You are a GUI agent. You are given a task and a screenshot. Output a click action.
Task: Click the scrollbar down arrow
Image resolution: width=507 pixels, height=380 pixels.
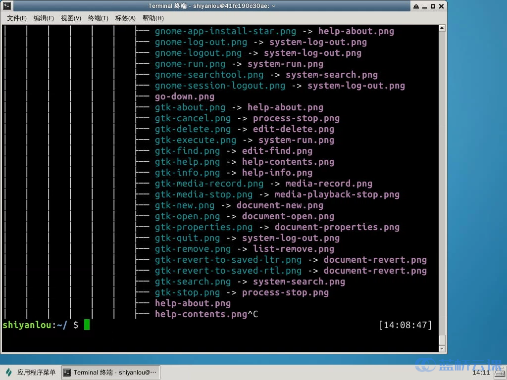(x=442, y=349)
